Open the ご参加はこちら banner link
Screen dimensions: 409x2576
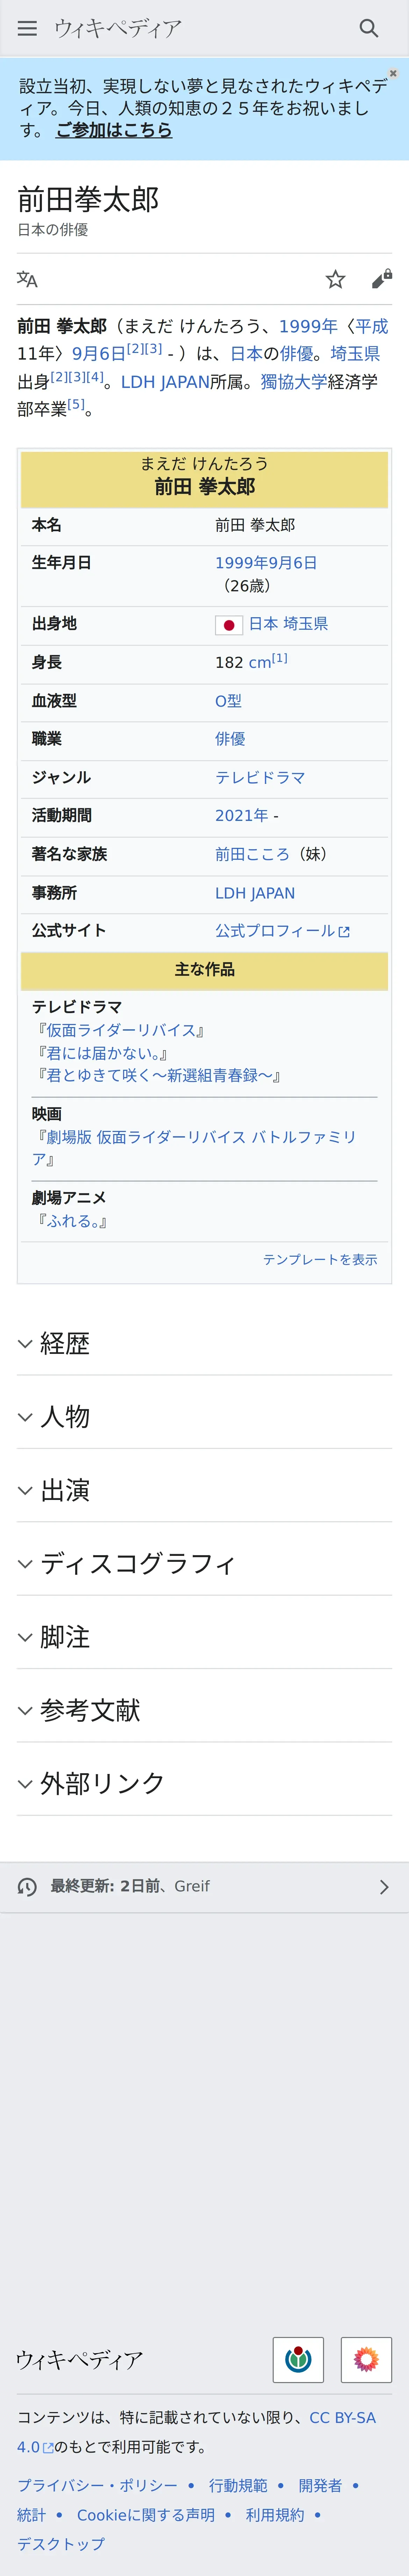pos(114,130)
